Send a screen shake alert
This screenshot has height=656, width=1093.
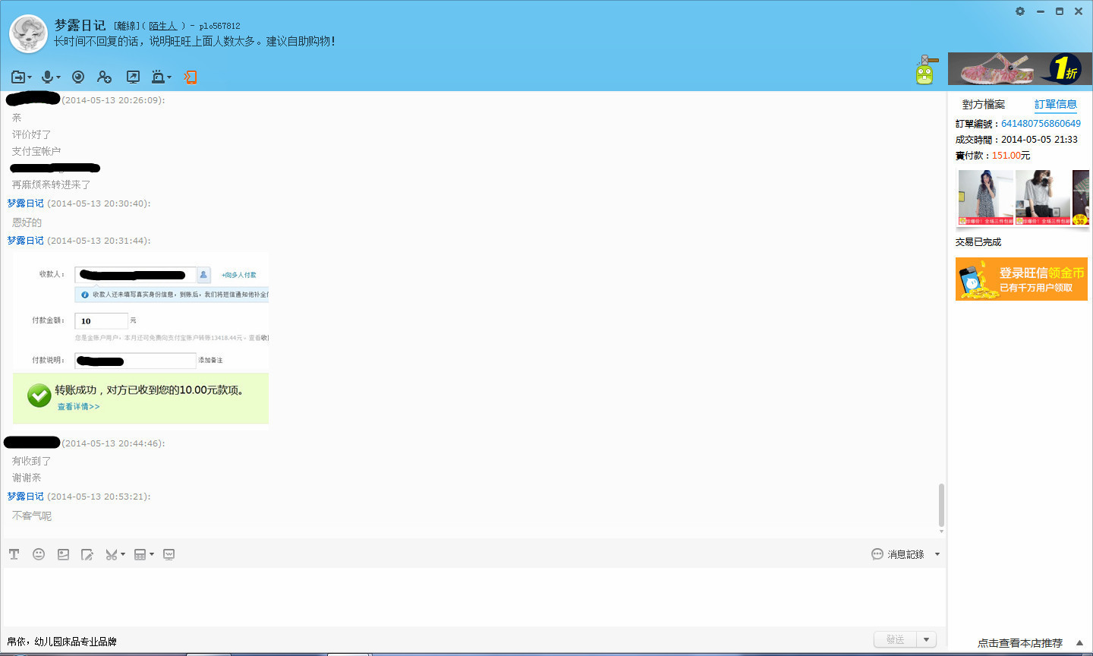(x=158, y=77)
